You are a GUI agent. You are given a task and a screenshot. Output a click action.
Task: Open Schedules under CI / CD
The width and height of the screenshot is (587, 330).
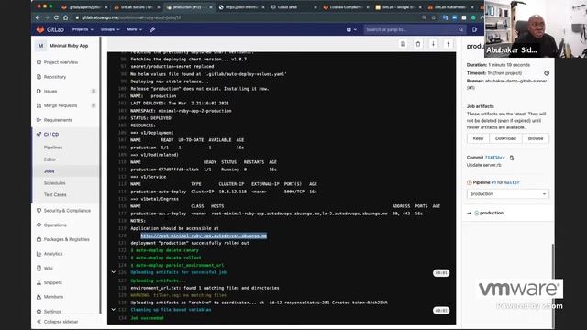click(55, 183)
